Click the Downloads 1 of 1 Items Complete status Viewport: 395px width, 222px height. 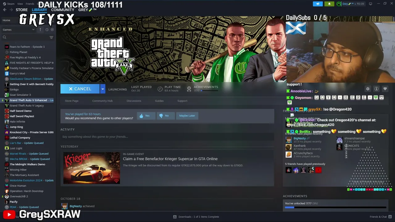coord(199,217)
